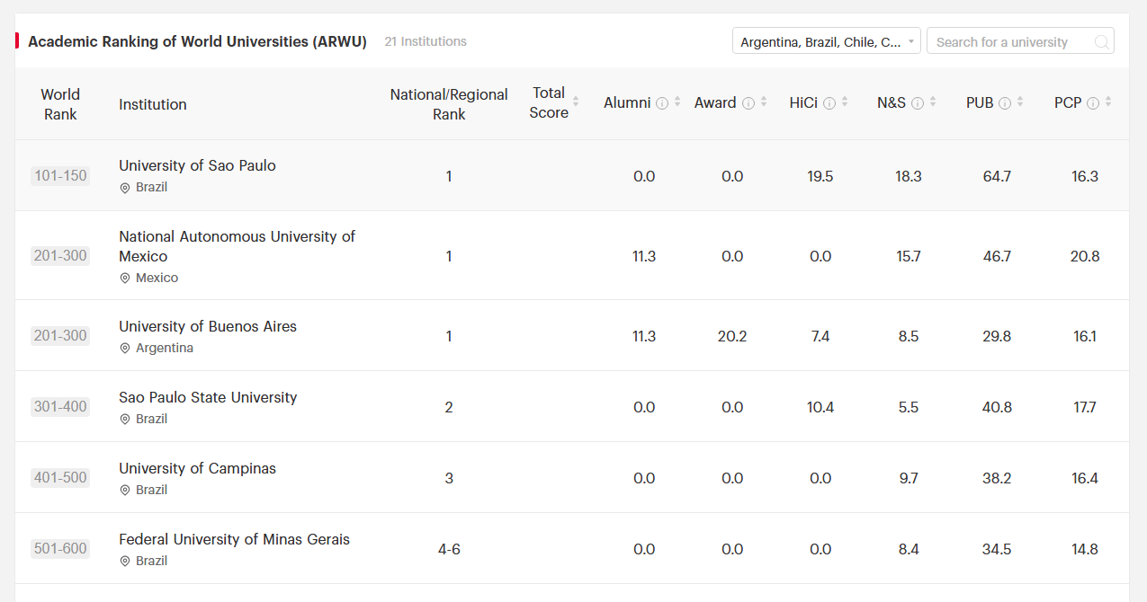Screen dimensions: 1147x602
Task: Click the search magnifier icon
Action: [x=1101, y=42]
